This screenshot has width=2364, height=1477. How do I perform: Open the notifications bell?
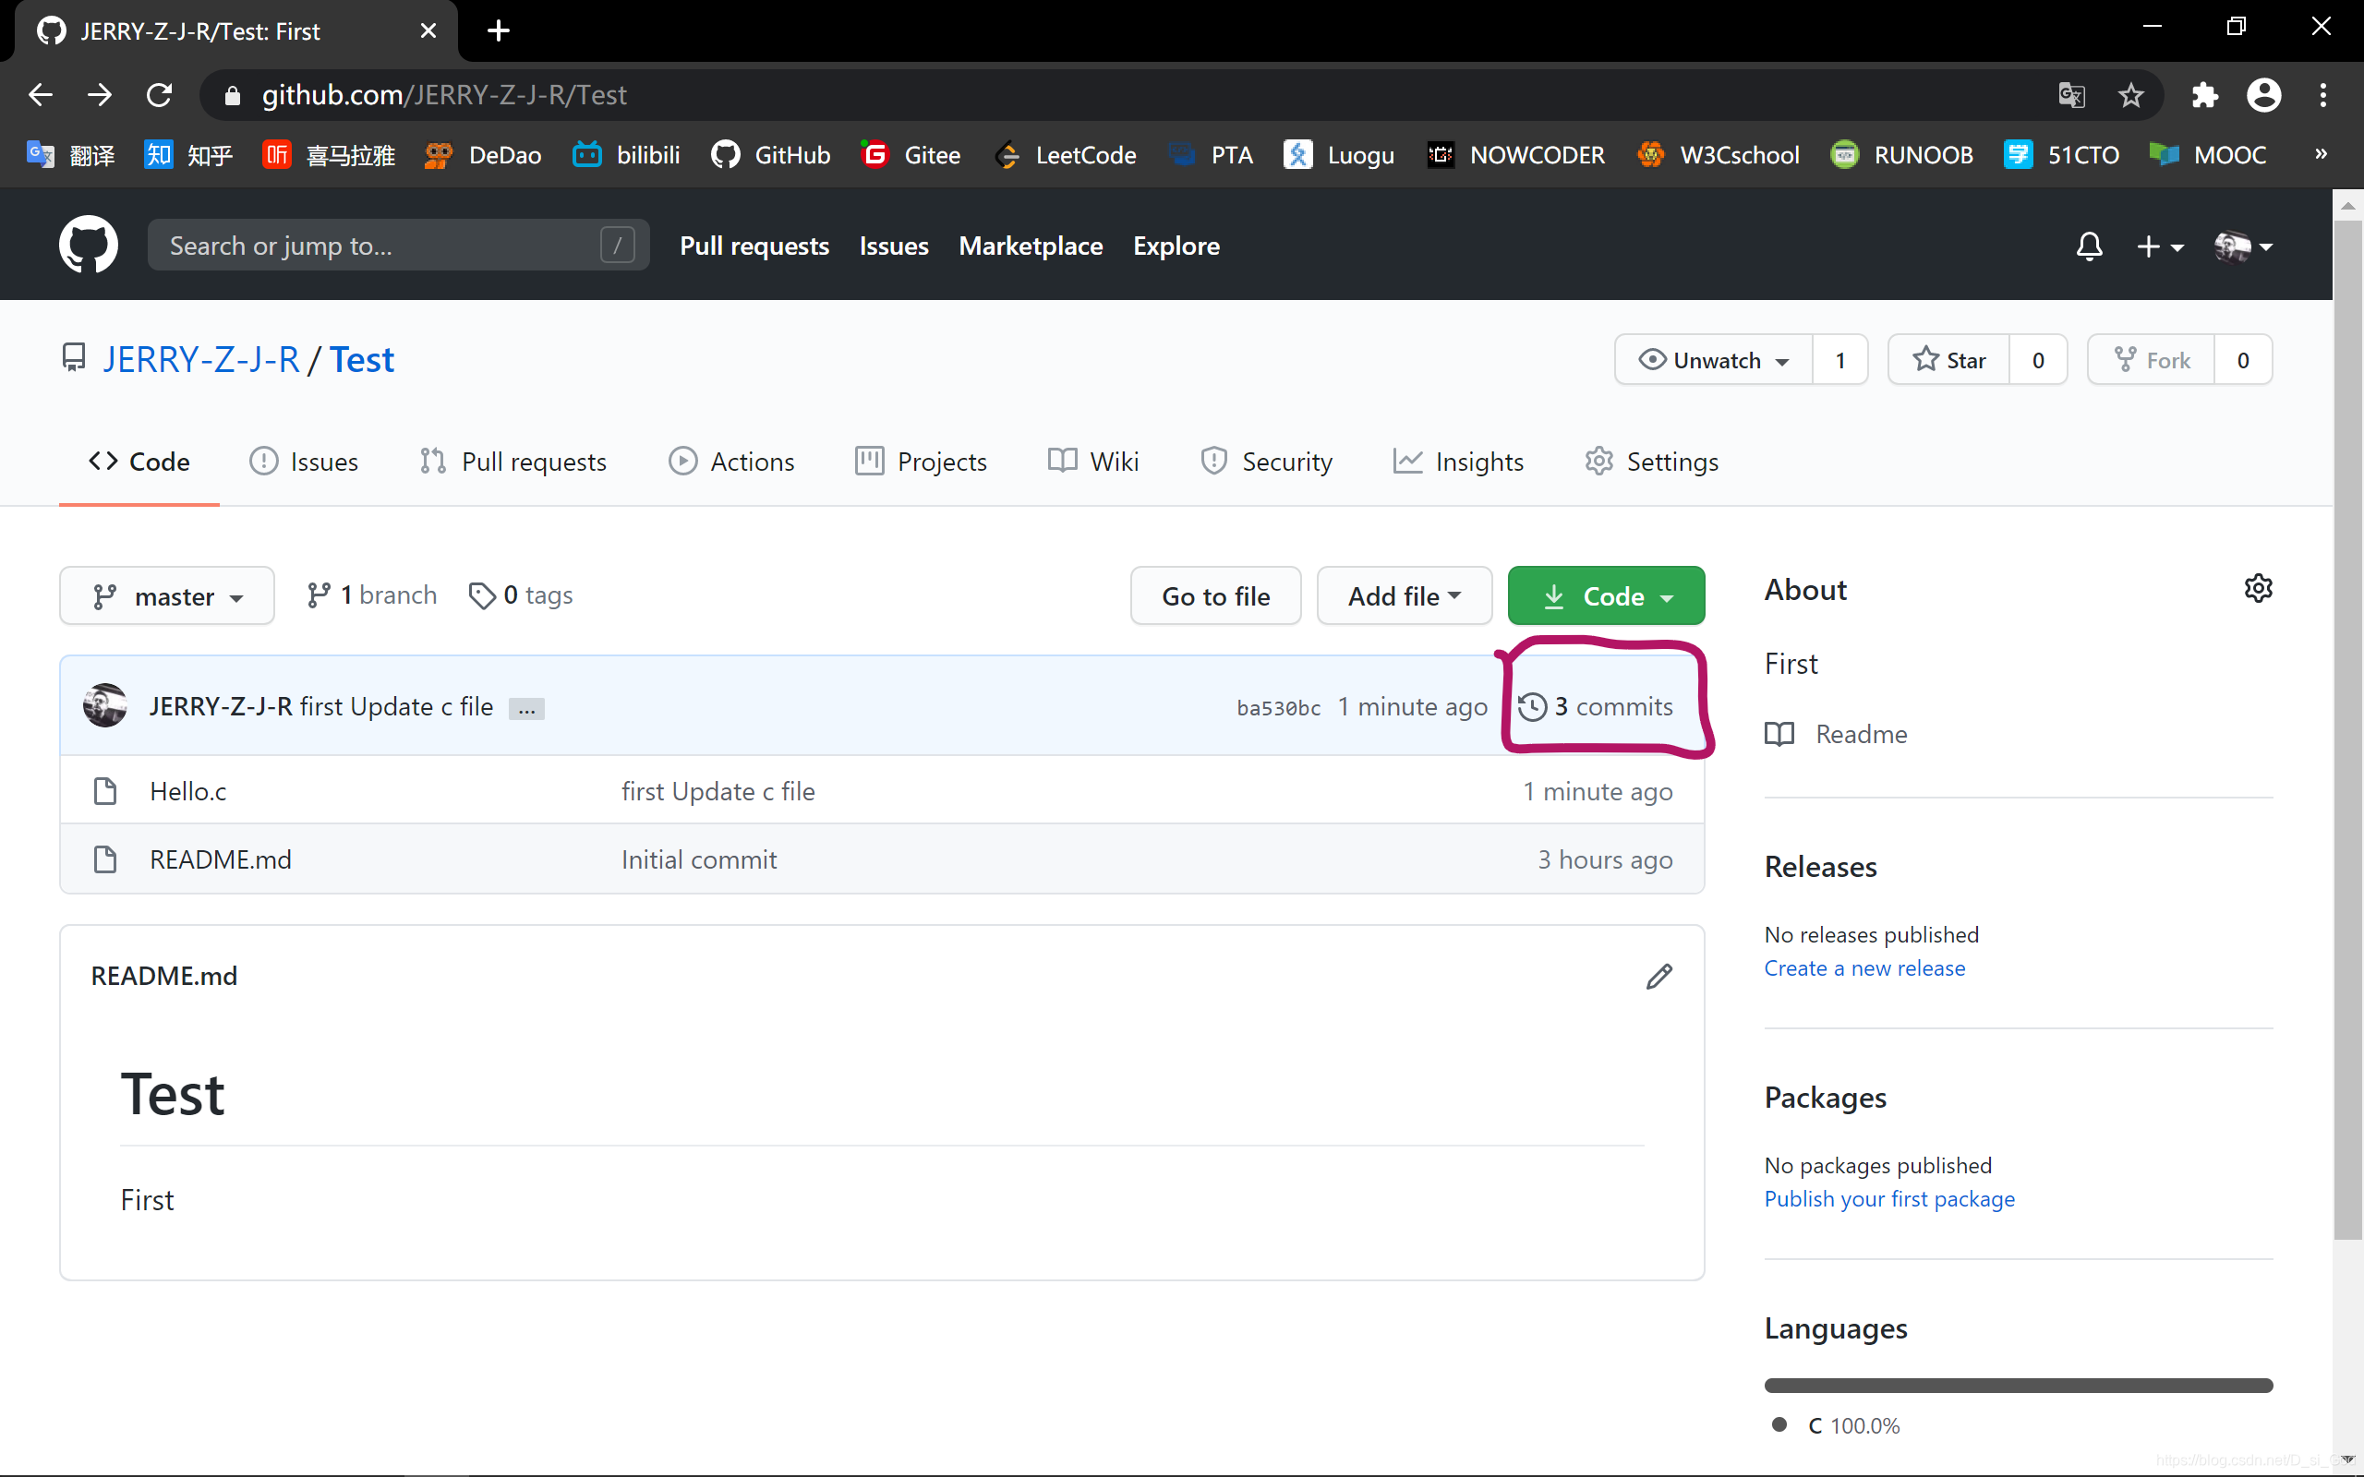click(2089, 246)
